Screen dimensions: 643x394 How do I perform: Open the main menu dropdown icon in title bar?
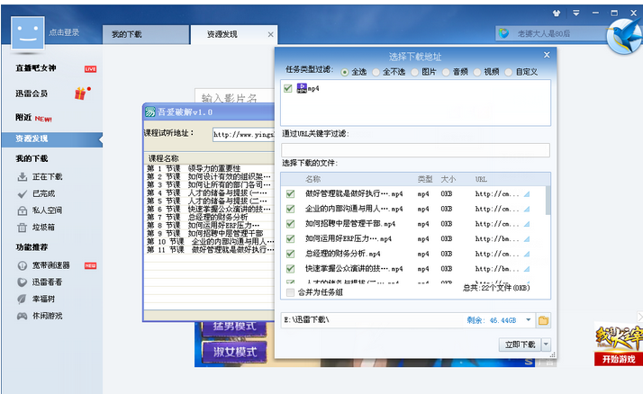click(575, 13)
